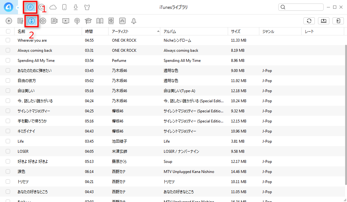Open the iCloud cloud icon
This screenshot has width=347, height=202.
tap(53, 7)
